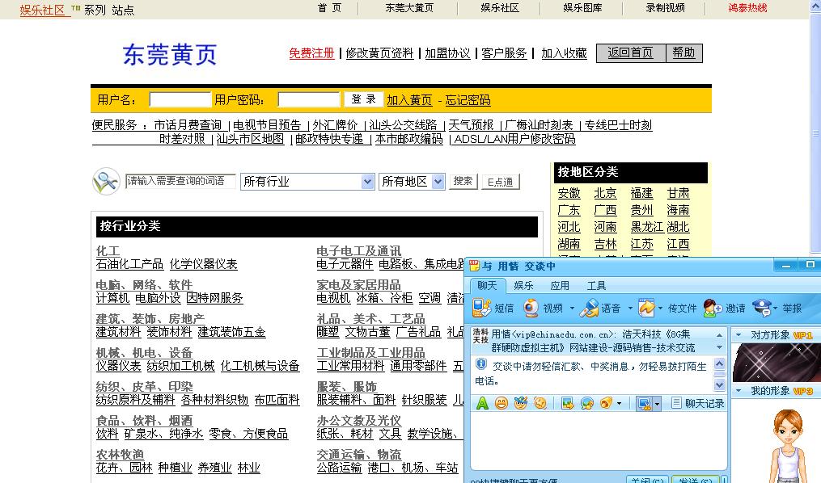821x483 pixels.
Task: Open 东莞大黄页 in top navigation
Action: (x=409, y=8)
